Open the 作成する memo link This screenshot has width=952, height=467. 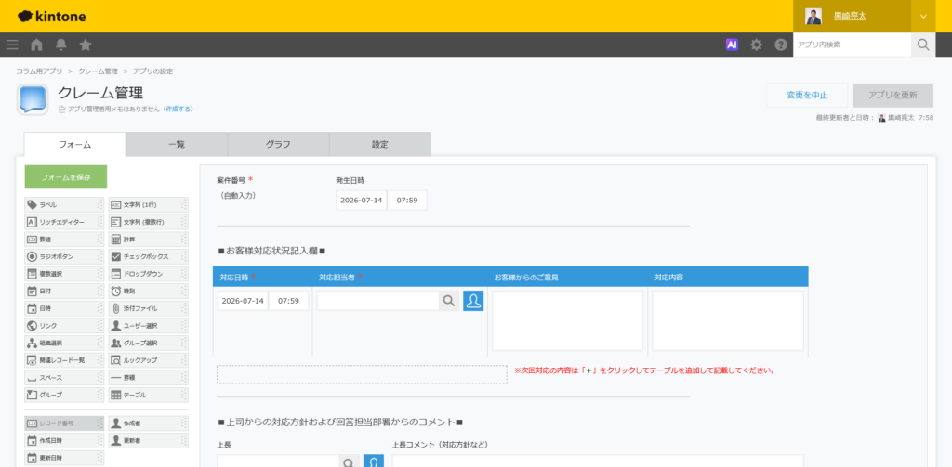178,110
